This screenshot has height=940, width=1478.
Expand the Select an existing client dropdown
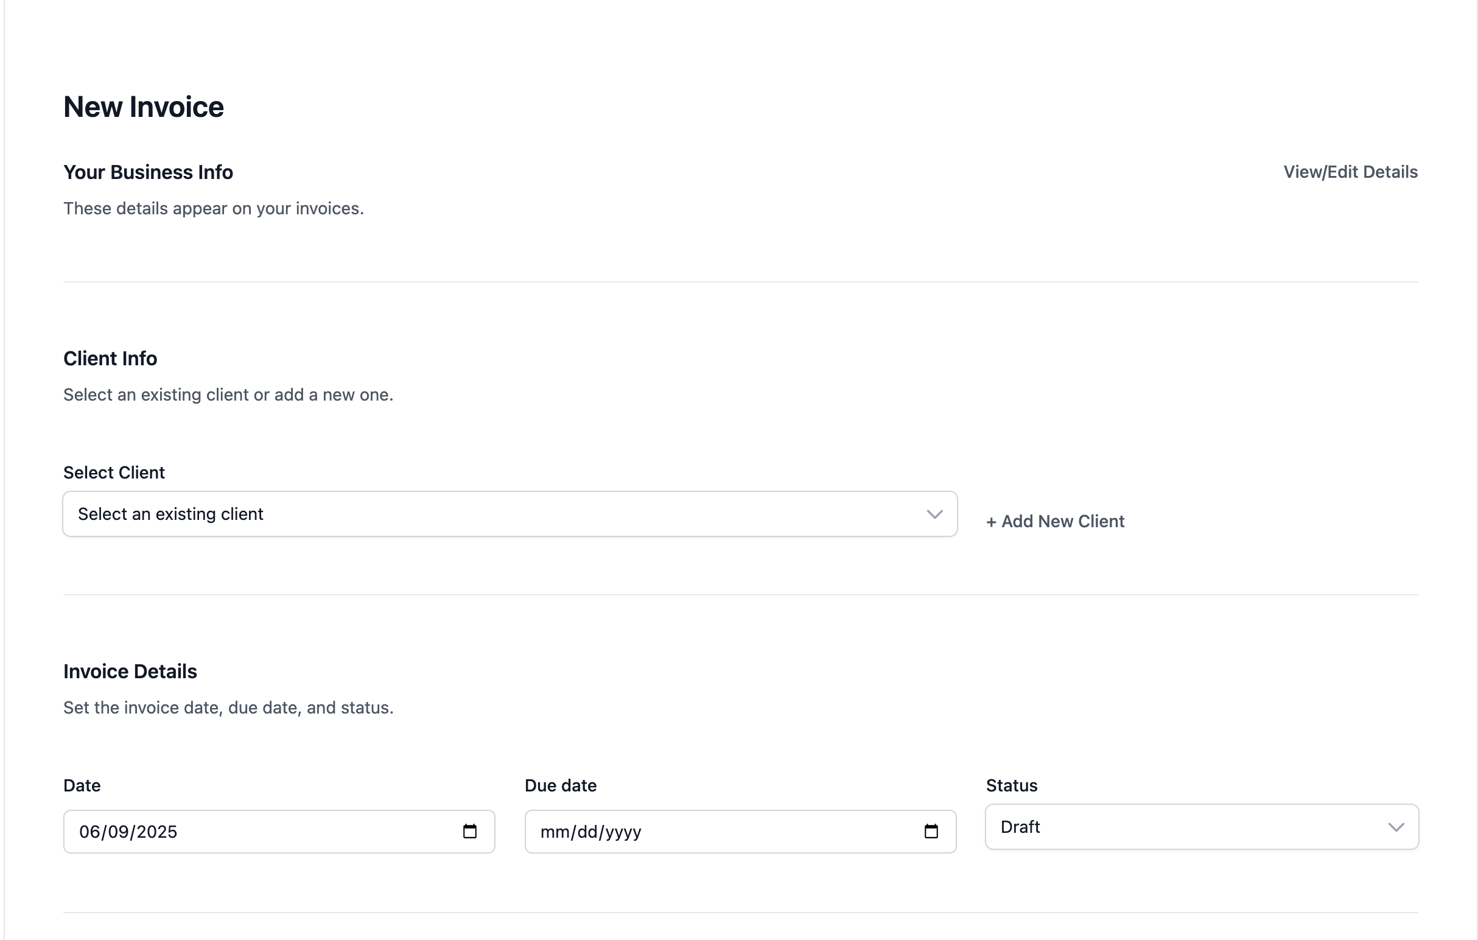pos(510,514)
